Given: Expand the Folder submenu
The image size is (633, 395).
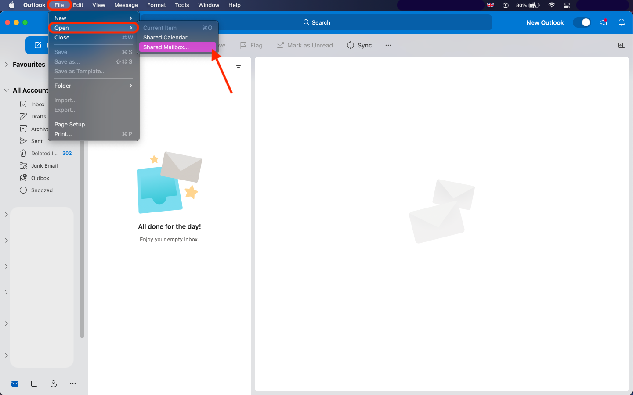Looking at the screenshot, I should click(93, 86).
